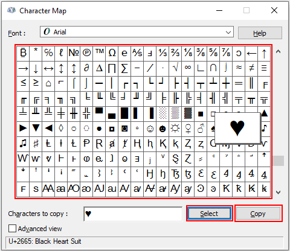Choose the infinity symbol
The image size is (290, 251).
click(188, 69)
